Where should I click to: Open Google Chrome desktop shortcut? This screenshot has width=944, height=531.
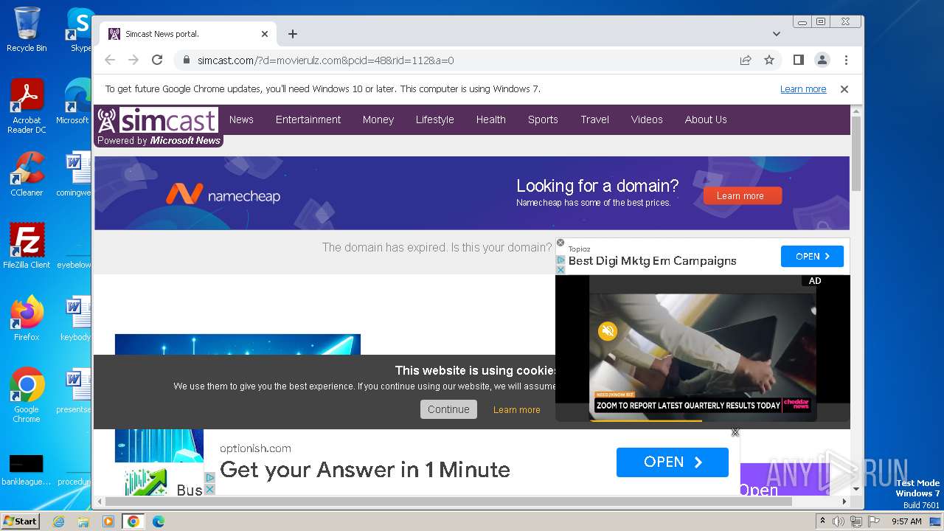[x=27, y=395]
